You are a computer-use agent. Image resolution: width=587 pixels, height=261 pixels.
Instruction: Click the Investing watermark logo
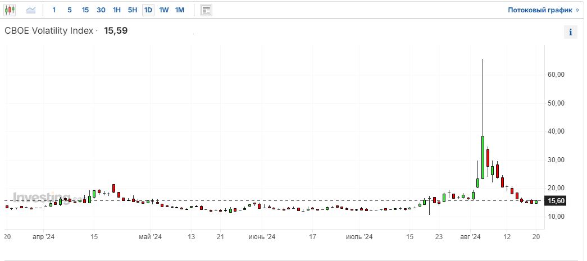(38, 198)
